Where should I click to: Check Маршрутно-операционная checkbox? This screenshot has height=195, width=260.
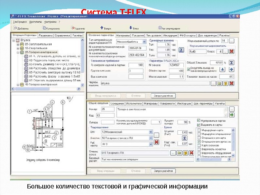[x=199, y=134]
